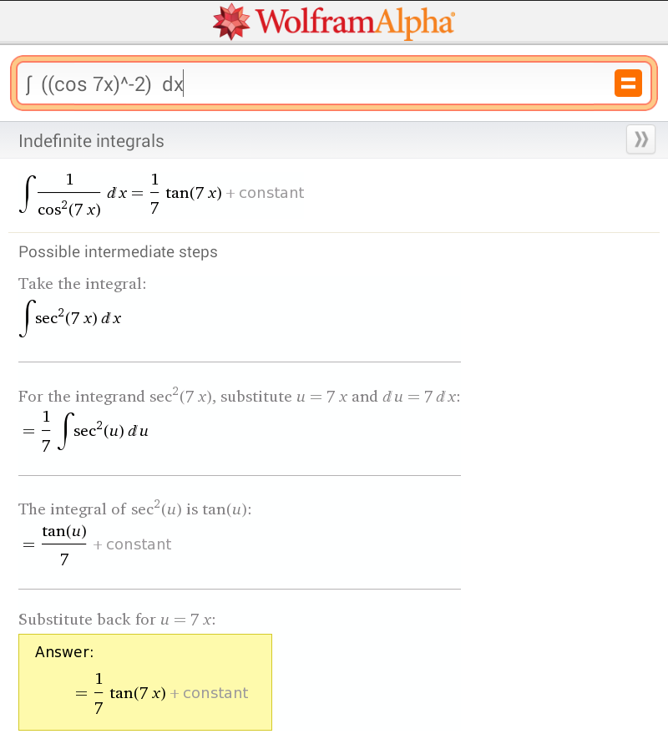Select the substitute u = 7x step text
The image size is (668, 734).
[x=240, y=397]
